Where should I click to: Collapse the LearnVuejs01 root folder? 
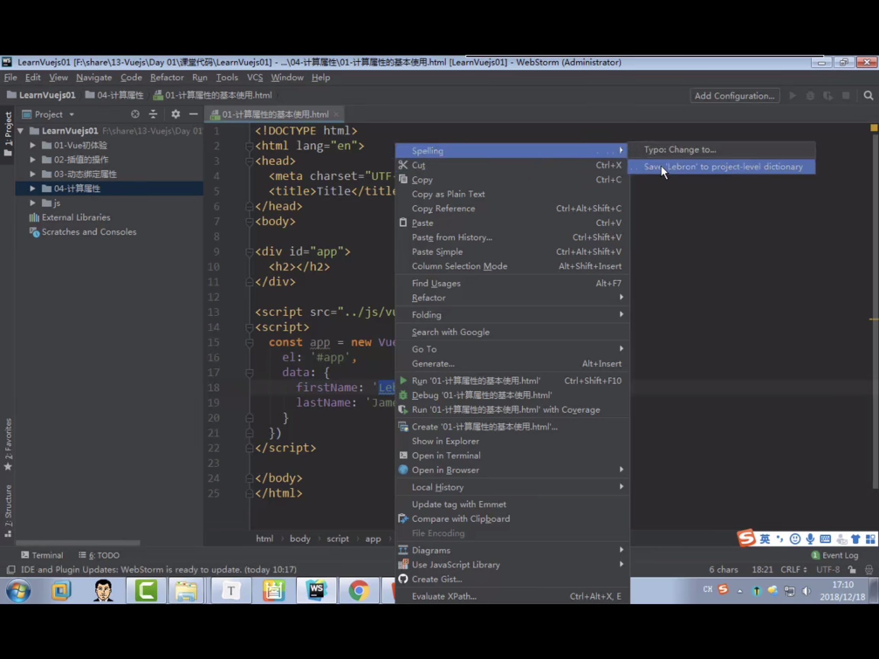point(21,131)
